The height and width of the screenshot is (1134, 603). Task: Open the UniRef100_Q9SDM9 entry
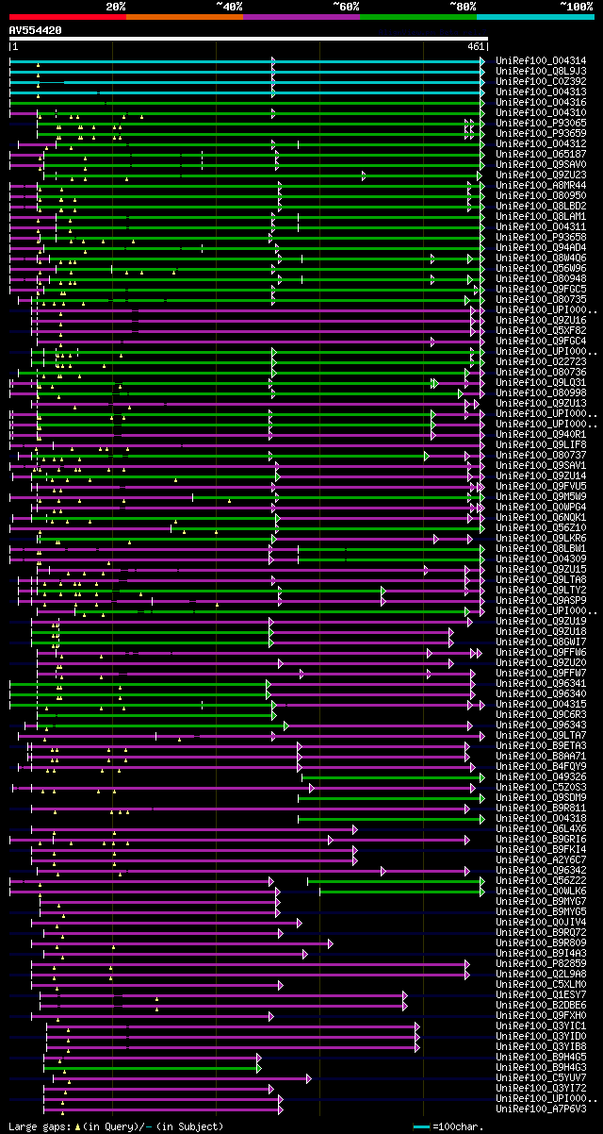pos(541,797)
